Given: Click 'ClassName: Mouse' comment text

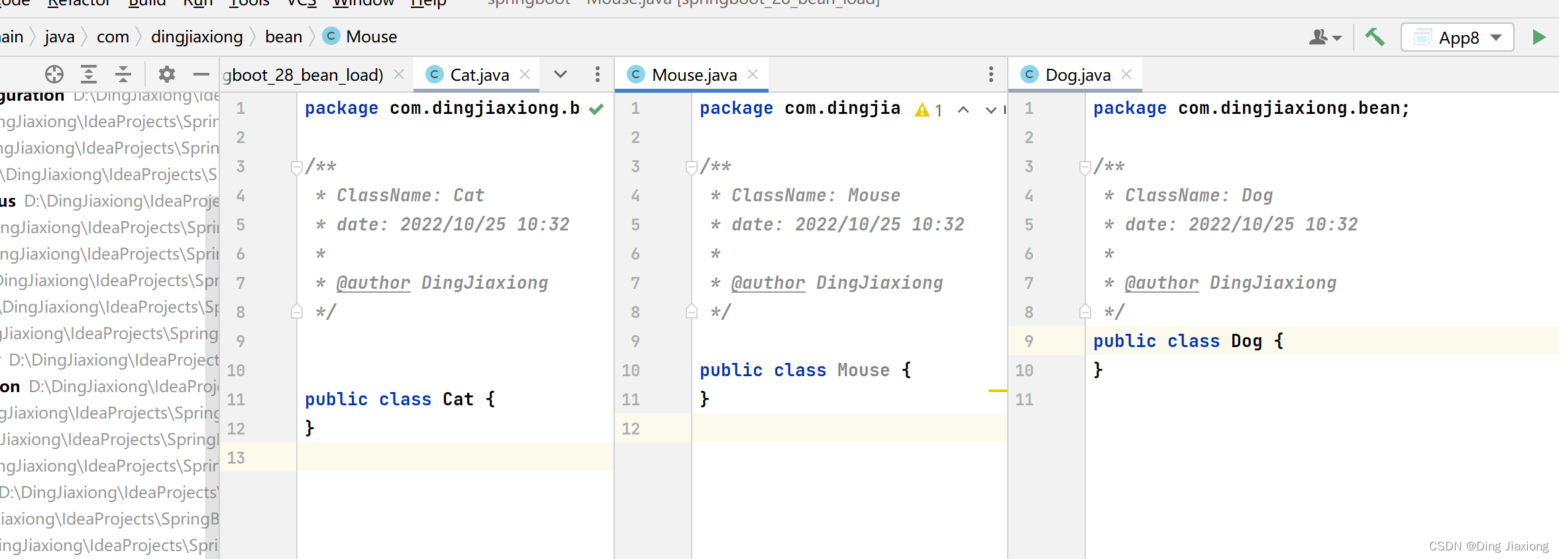Looking at the screenshot, I should [x=816, y=195].
